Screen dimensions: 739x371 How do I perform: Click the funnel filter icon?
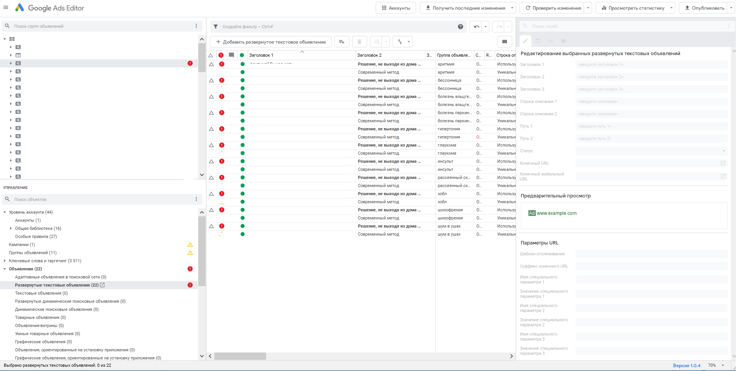(x=216, y=27)
